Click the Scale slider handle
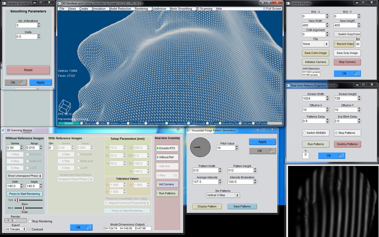Screen dimensions: 379x237 pos(24,208)
